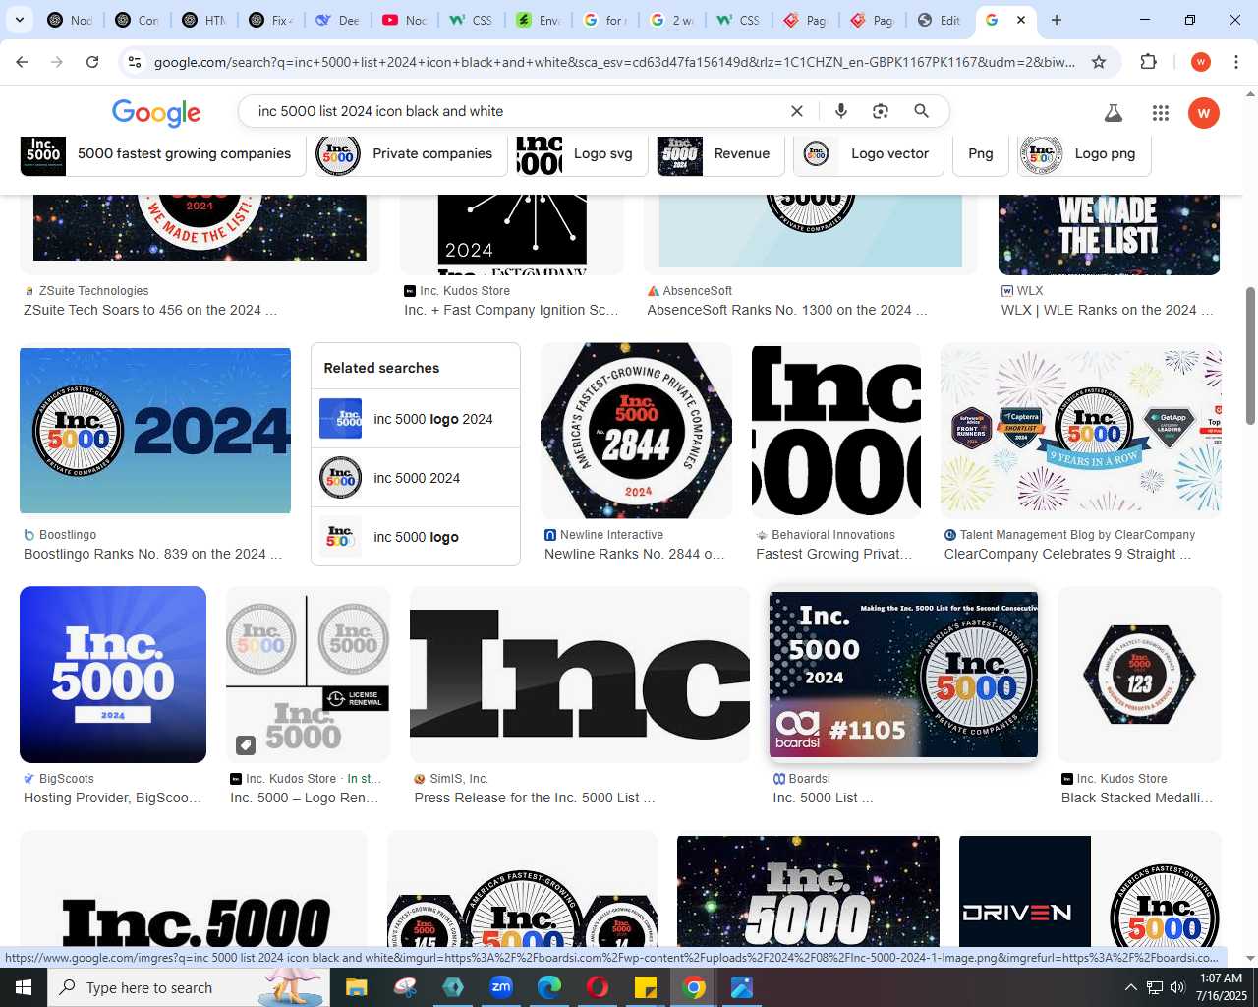This screenshot has width=1258, height=1007.
Task: Open the volume control in system tray
Action: pyautogui.click(x=1177, y=987)
